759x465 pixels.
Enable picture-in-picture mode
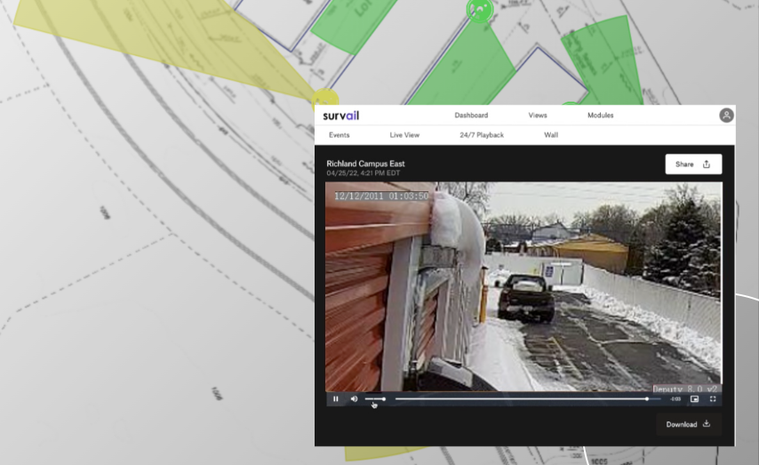694,399
